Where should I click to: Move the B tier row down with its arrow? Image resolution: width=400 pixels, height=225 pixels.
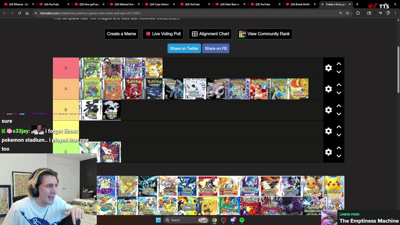click(339, 114)
